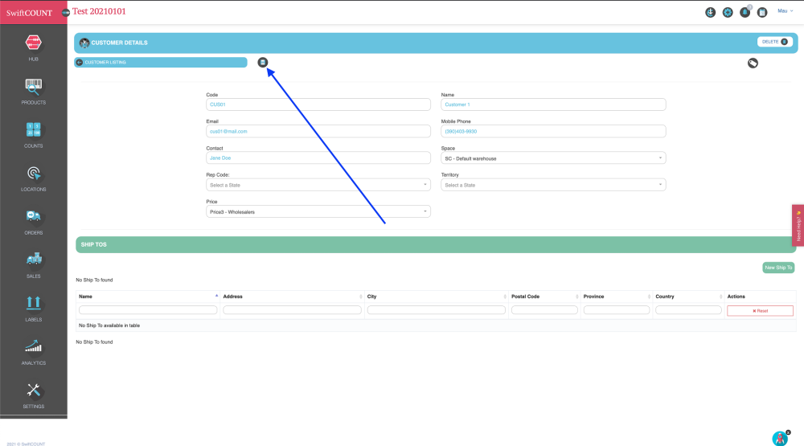This screenshot has height=446, width=804.
Task: Click the back arrow icon on Customer Listing
Action: [80, 62]
